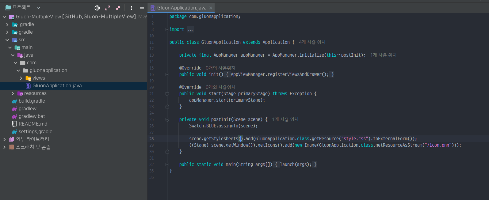Click the main folder icon
The height and width of the screenshot is (200, 489).
pos(17,47)
